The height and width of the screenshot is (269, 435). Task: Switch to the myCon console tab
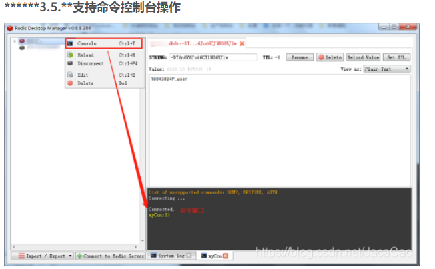tap(215, 256)
